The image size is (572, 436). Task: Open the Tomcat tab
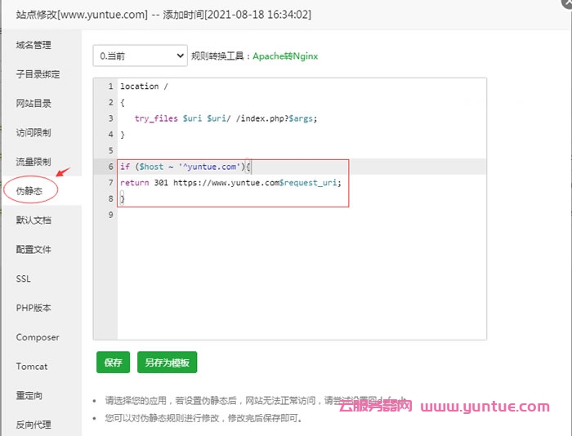pos(32,367)
